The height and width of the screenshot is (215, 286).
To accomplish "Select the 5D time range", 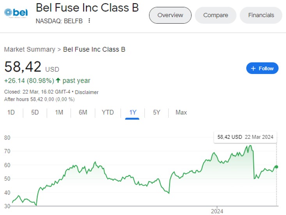I will tap(35, 112).
